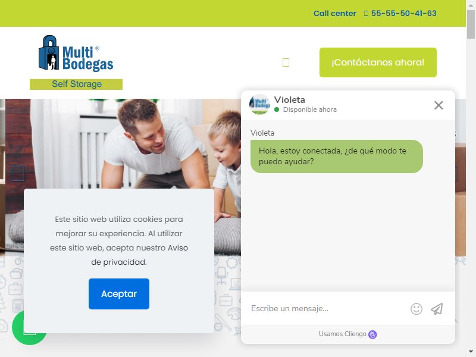This screenshot has height=357, width=476.
Task: Open the Aviso de privacidad link
Action: pyautogui.click(x=140, y=255)
